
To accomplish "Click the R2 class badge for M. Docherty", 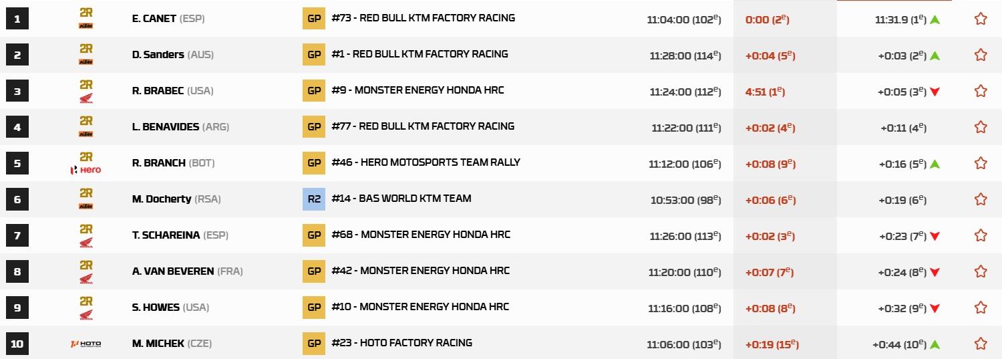I will pyautogui.click(x=314, y=199).
